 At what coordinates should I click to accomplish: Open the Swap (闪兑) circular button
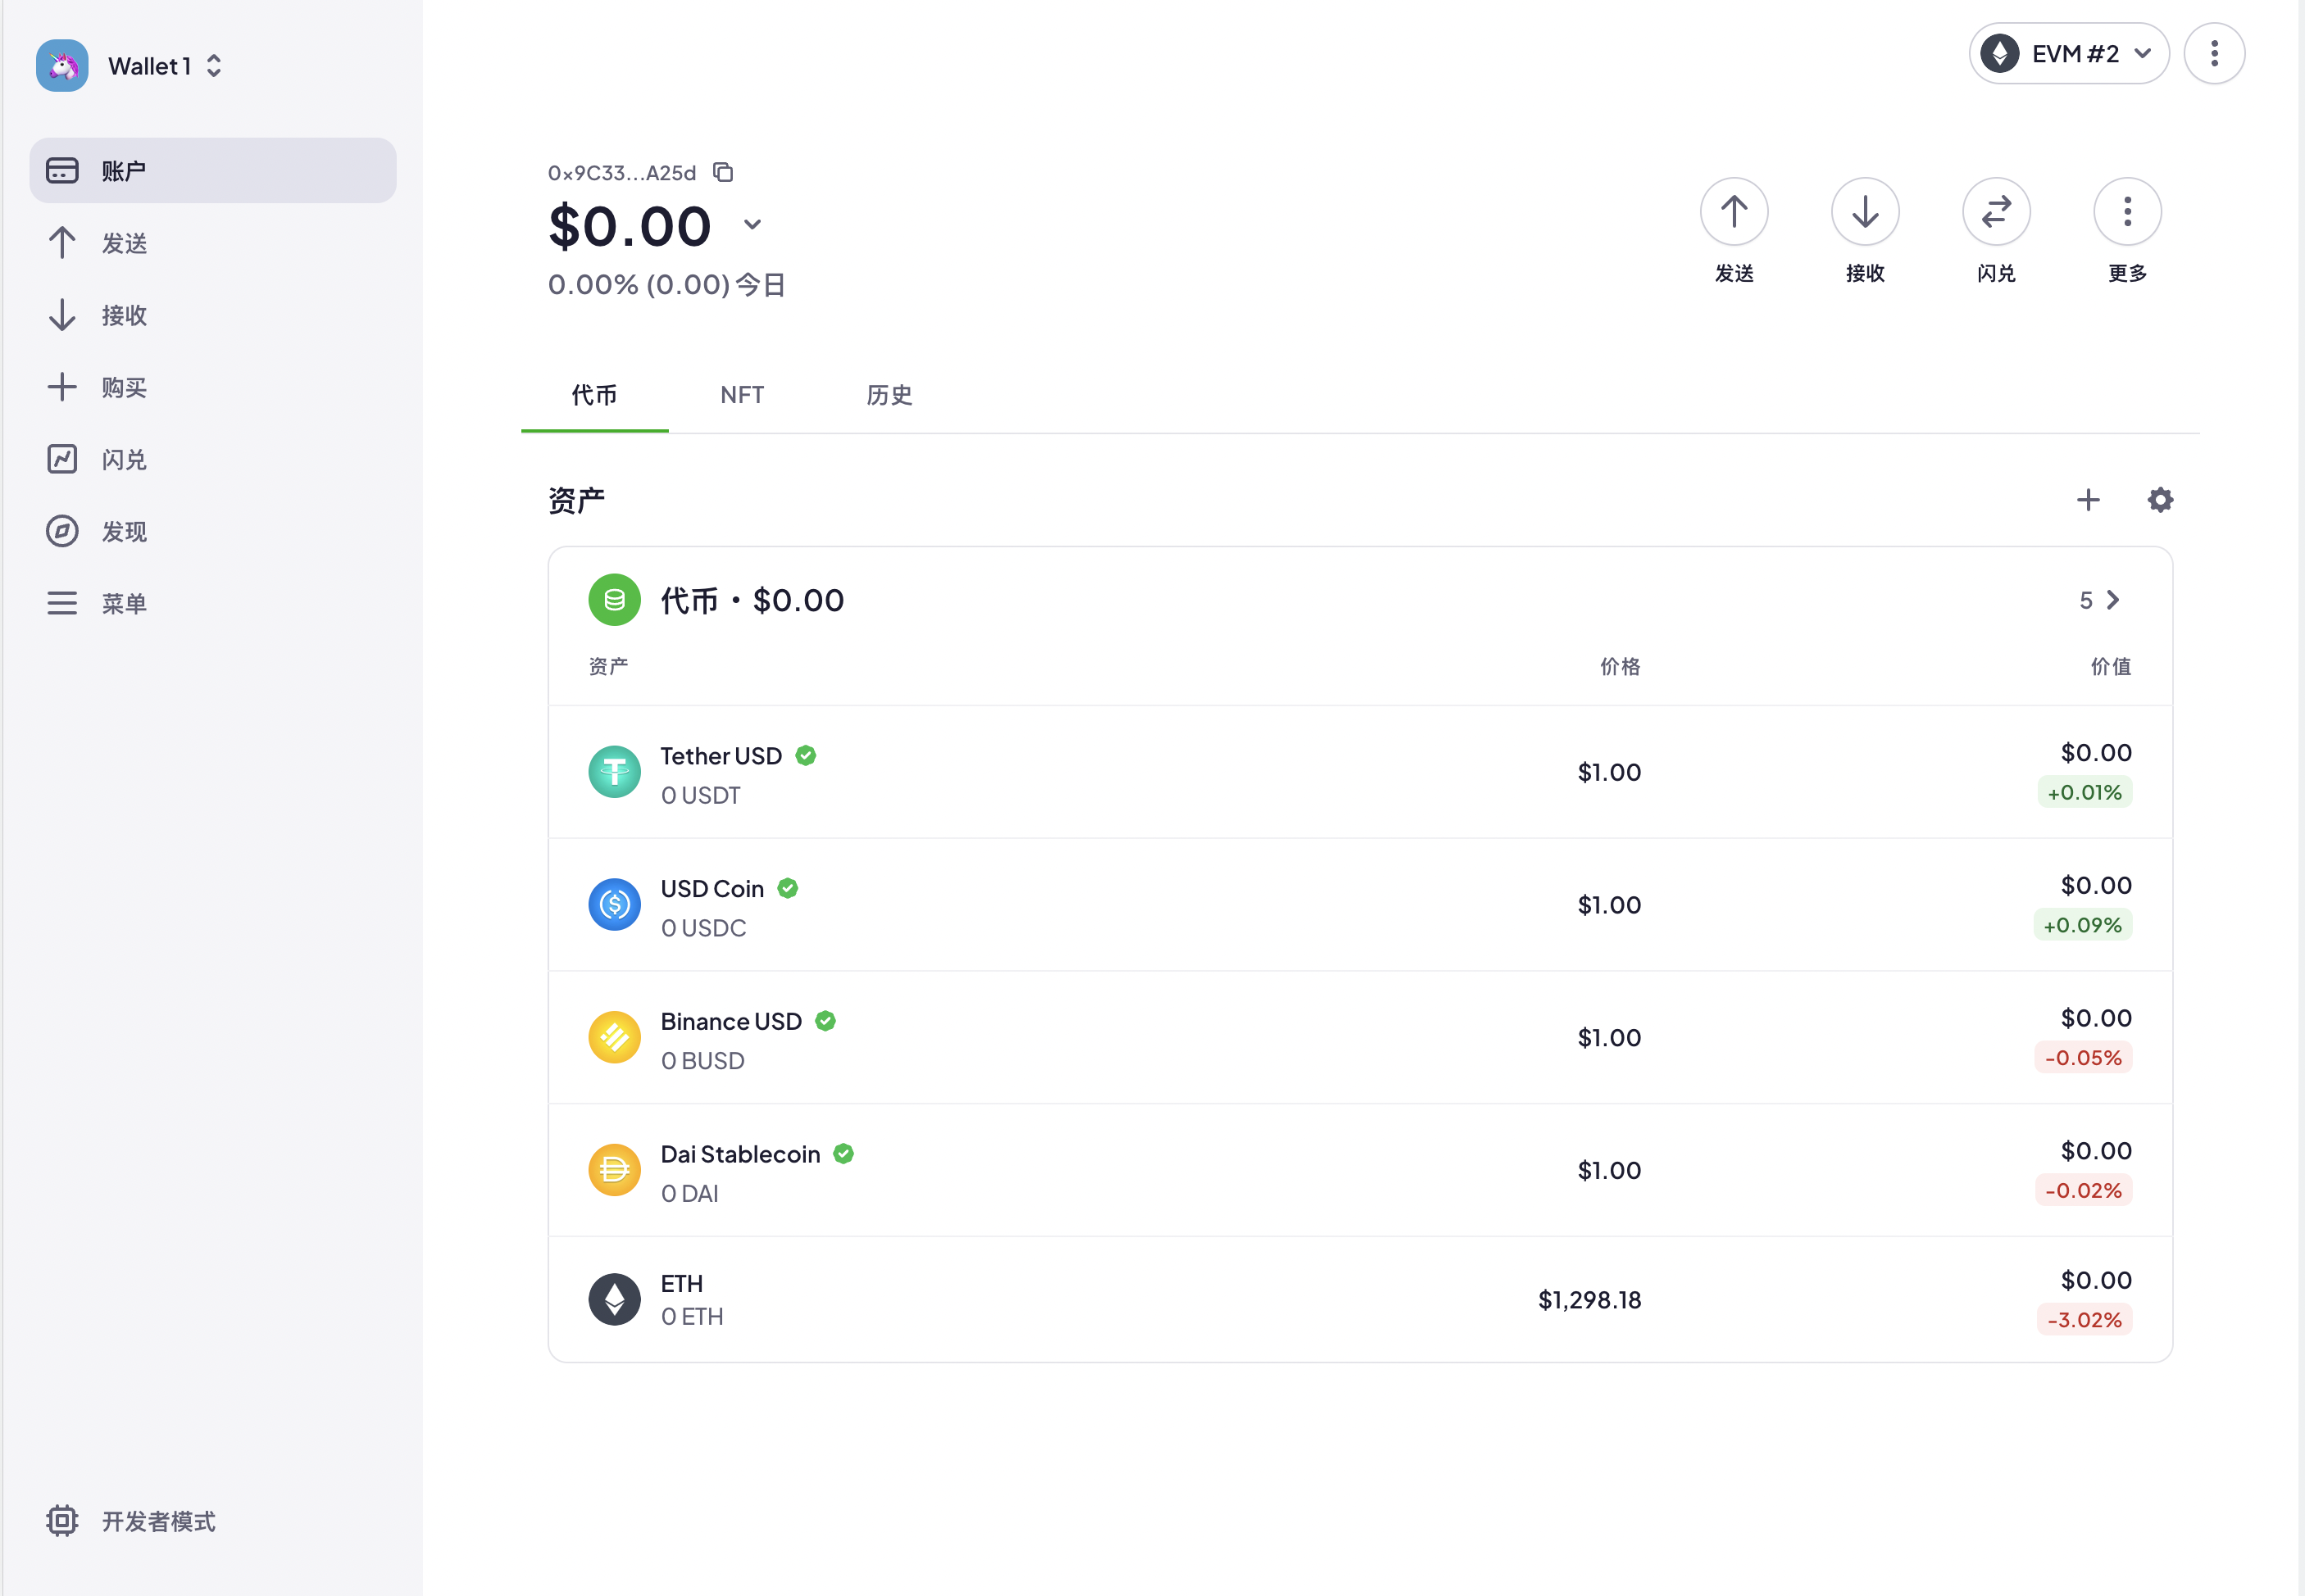coord(1996,212)
